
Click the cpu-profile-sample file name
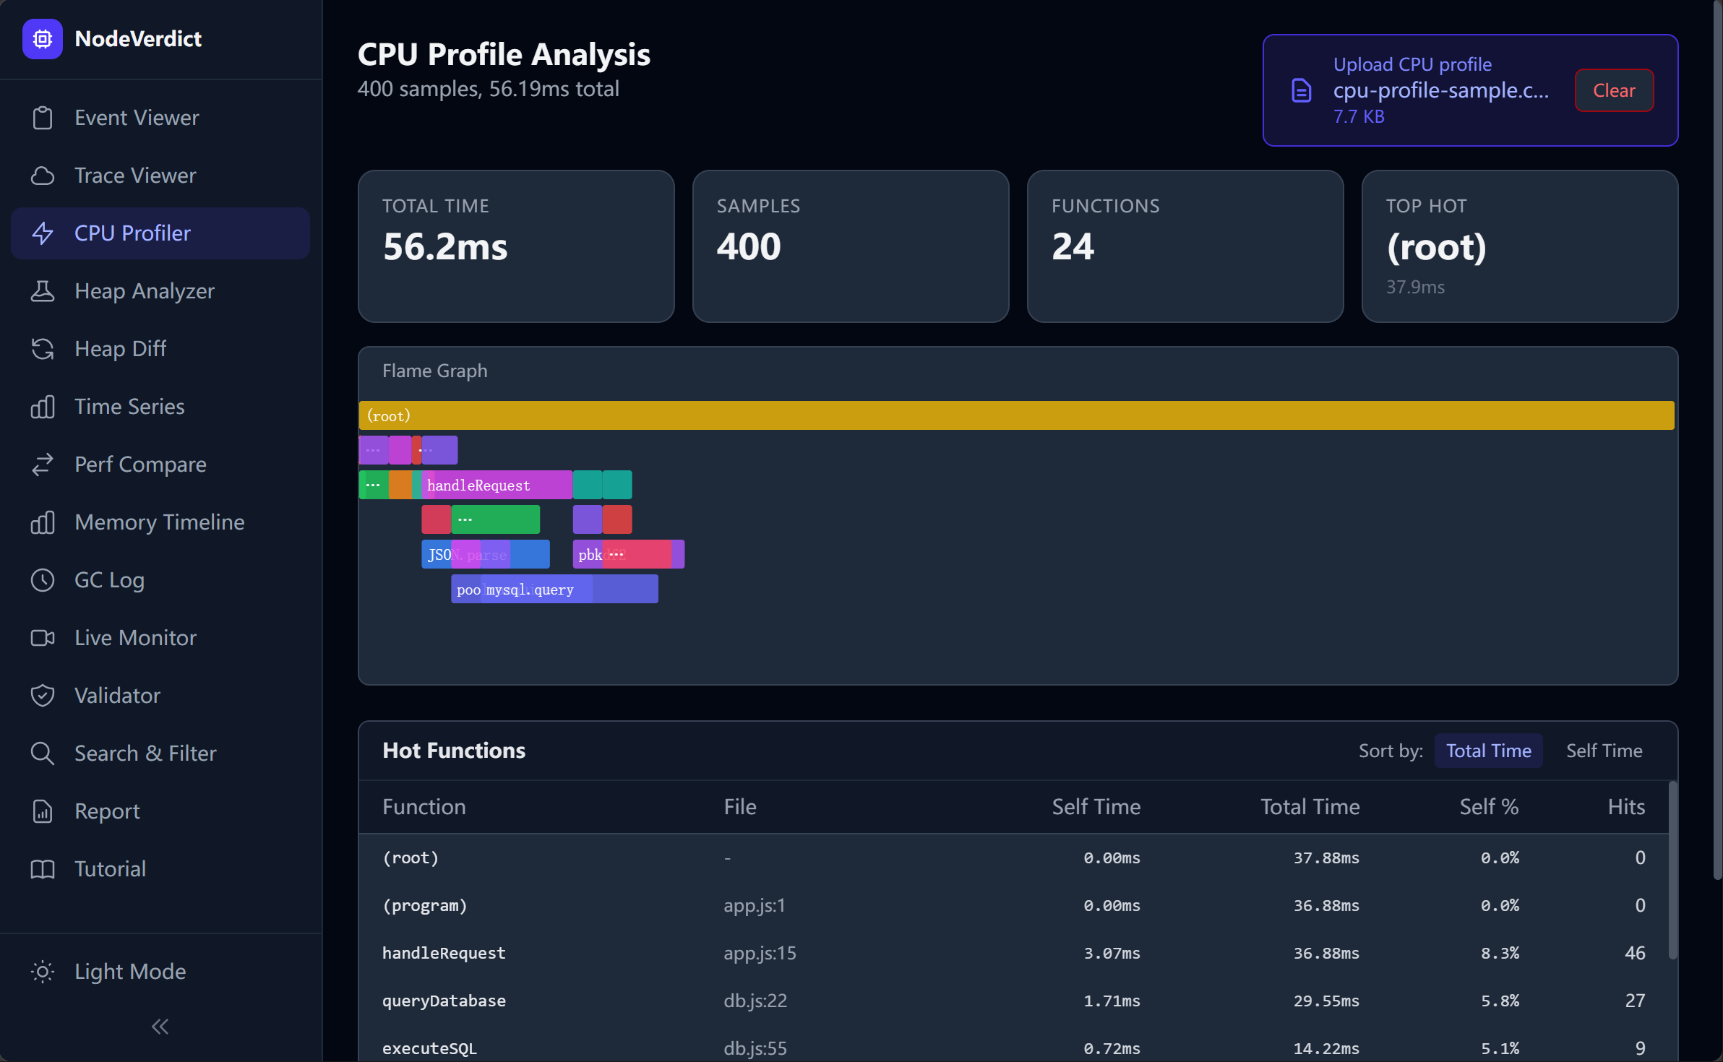coord(1441,90)
